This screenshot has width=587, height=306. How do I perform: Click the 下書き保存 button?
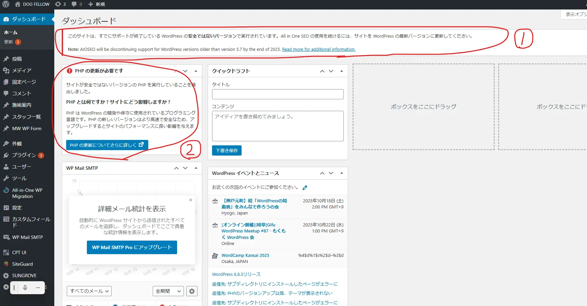click(227, 150)
